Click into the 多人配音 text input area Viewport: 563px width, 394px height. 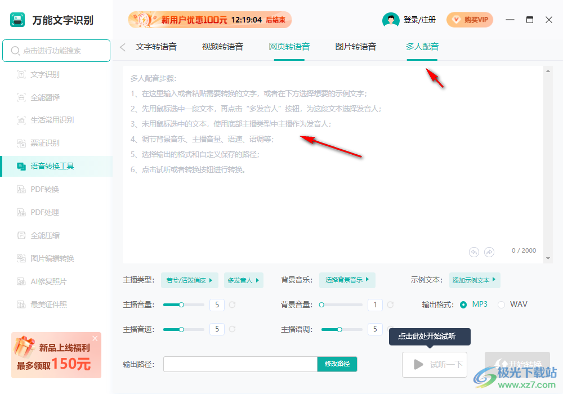tap(333, 164)
